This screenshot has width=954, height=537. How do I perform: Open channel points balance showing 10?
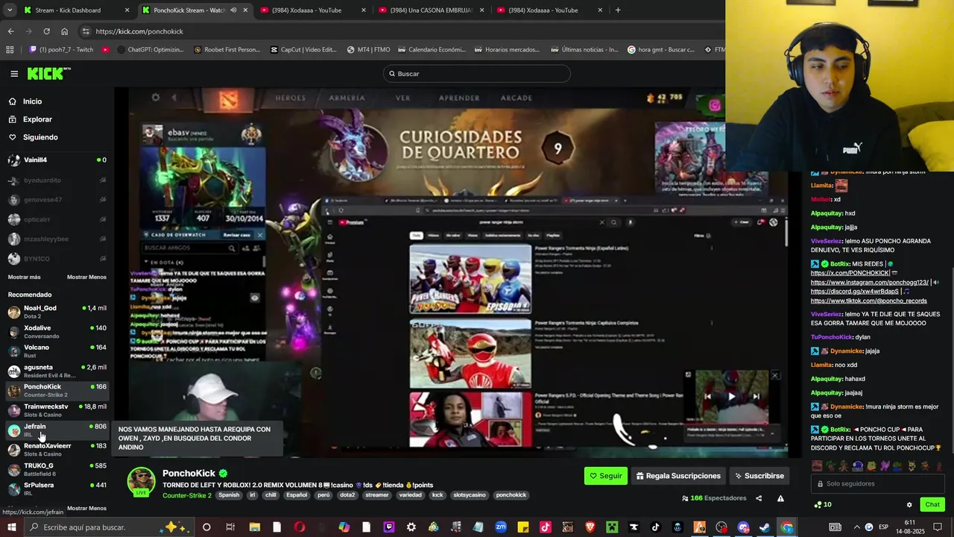(823, 505)
